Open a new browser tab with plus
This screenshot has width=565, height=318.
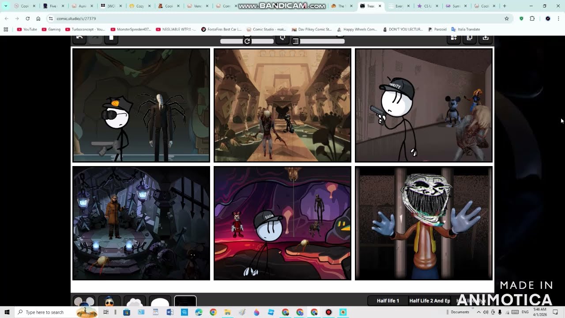click(x=505, y=6)
